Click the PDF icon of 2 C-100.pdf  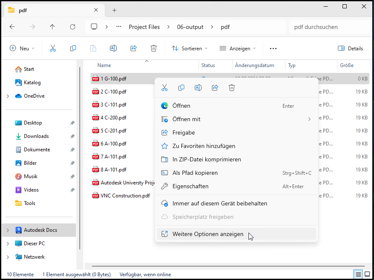pyautogui.click(x=96, y=92)
